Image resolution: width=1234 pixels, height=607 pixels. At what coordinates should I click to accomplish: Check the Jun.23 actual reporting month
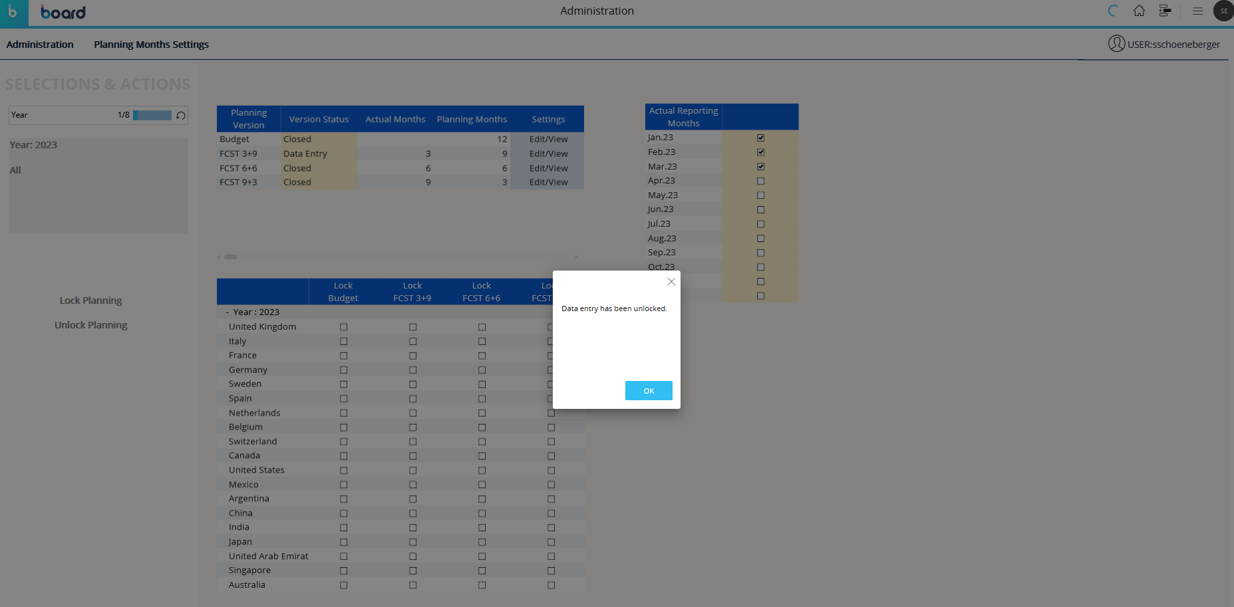click(760, 209)
